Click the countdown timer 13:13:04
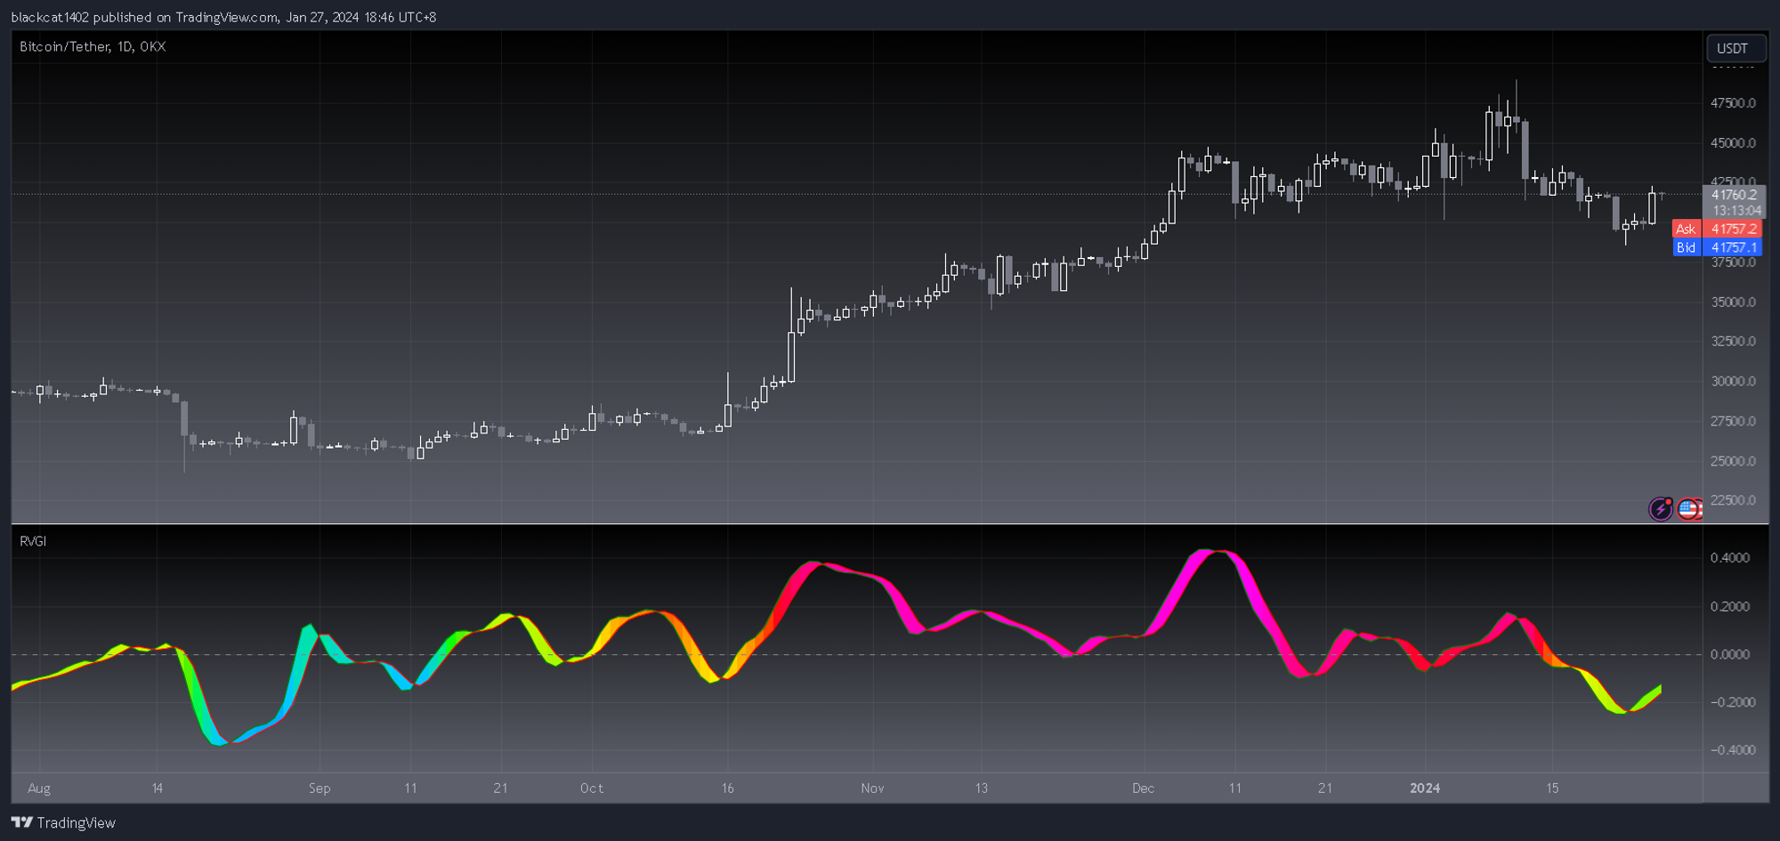The image size is (1780, 841). pyautogui.click(x=1736, y=211)
